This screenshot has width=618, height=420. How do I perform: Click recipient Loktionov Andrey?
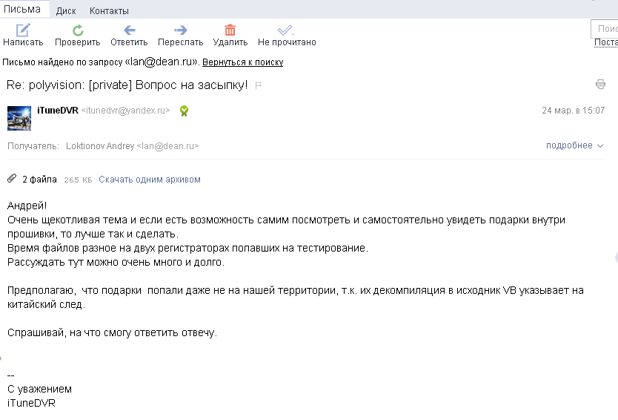[100, 146]
